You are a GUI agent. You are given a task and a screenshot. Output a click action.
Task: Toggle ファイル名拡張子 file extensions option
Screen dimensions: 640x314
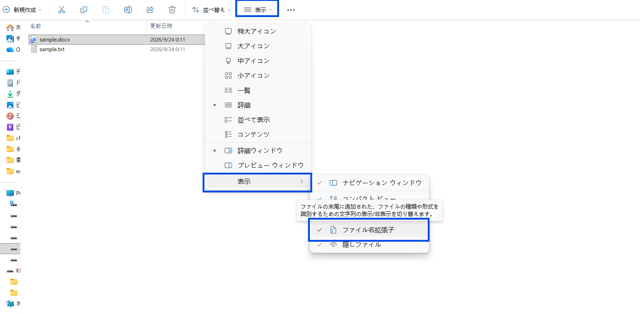pyautogui.click(x=369, y=230)
